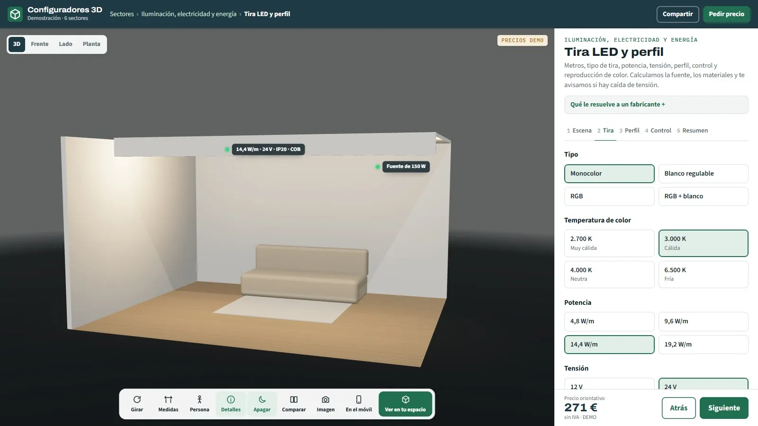Jump to step 5 Resumen
Viewport: 758px width, 426px height.
click(x=692, y=131)
